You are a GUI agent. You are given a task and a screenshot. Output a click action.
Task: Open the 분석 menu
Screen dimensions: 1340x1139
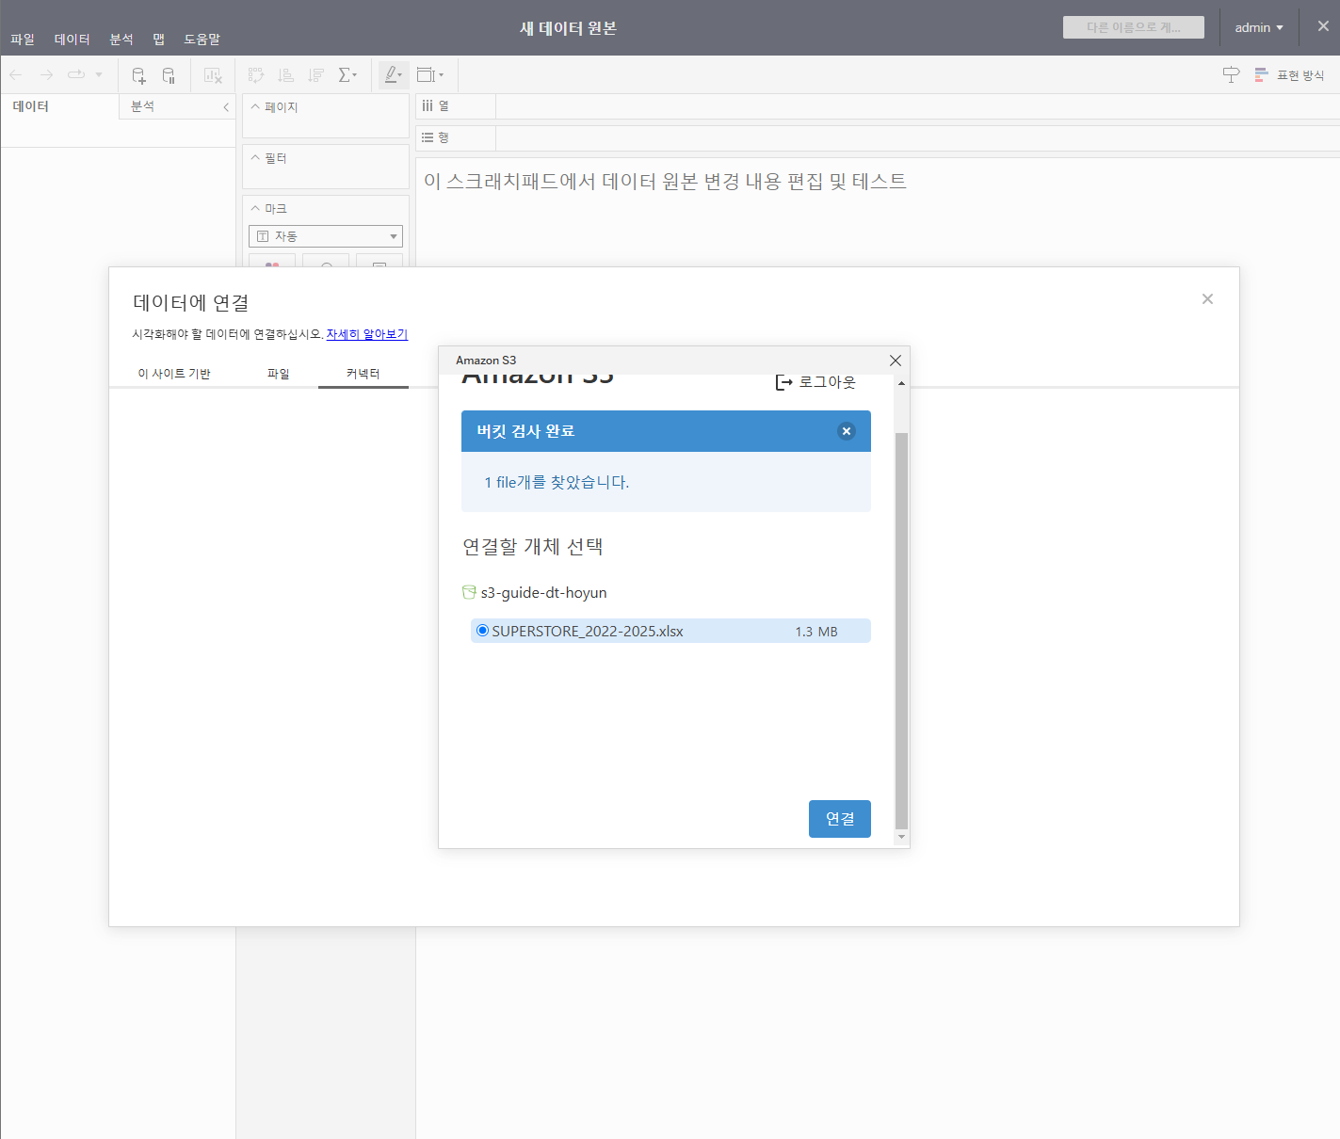point(121,39)
